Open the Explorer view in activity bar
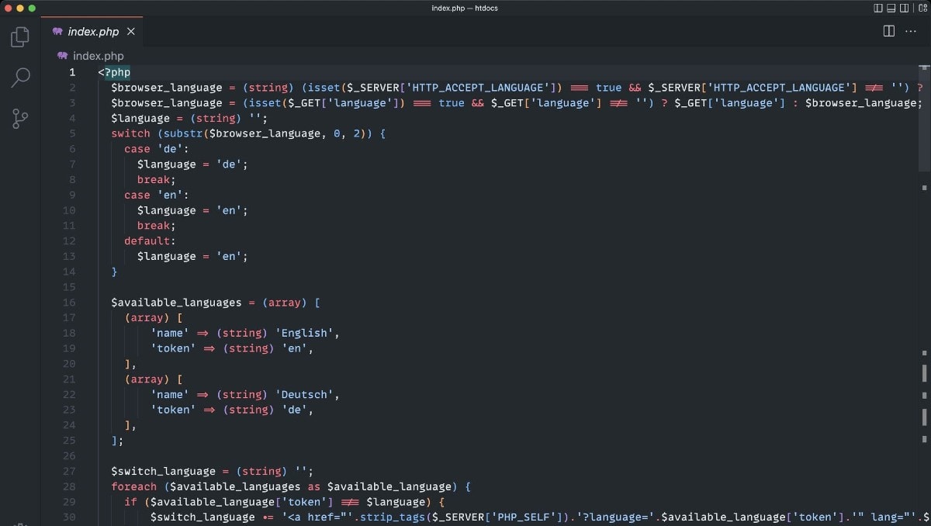Viewport: 931px width, 526px height. tap(20, 36)
